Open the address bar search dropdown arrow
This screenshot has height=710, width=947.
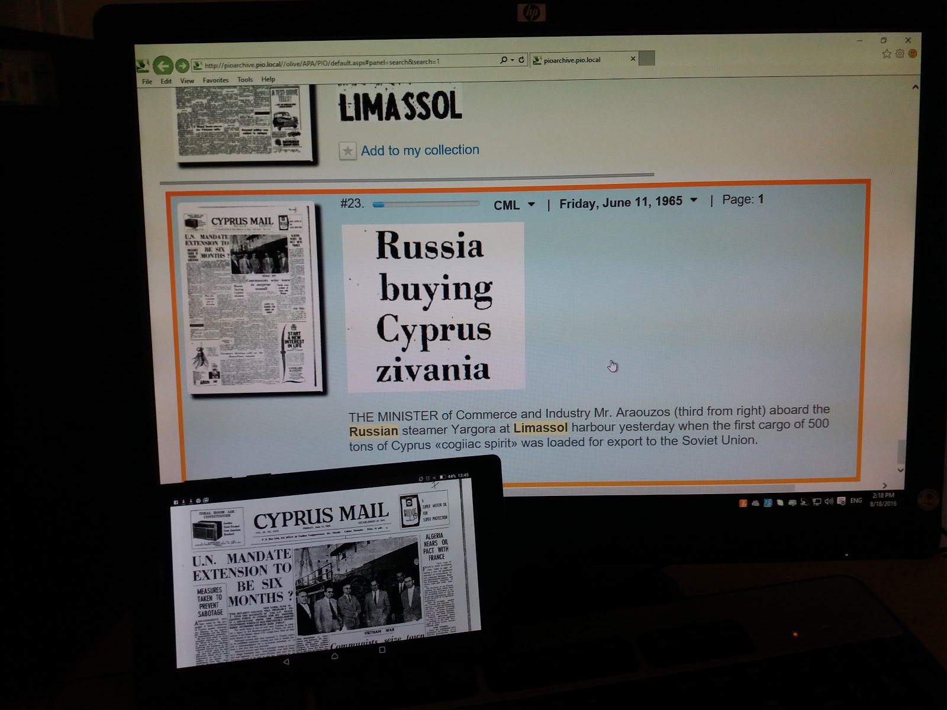[x=512, y=60]
